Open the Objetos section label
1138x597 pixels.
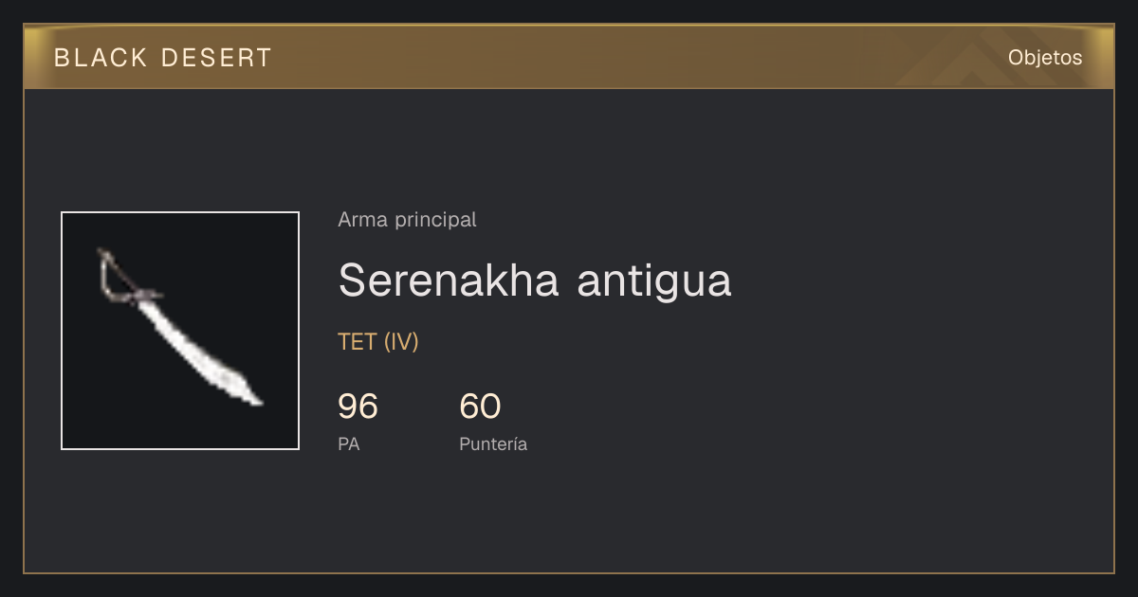pos(1045,58)
